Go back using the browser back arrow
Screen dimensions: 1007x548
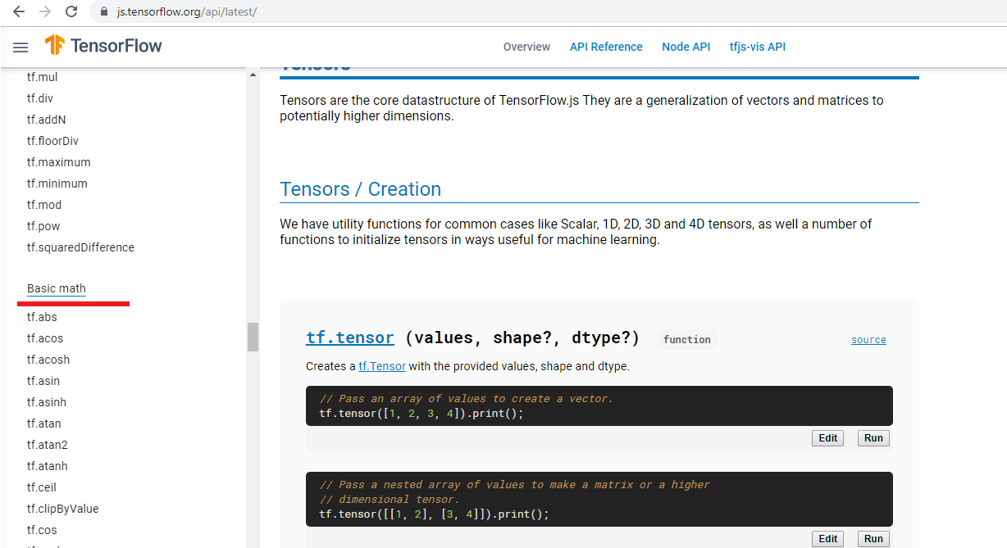click(x=19, y=12)
